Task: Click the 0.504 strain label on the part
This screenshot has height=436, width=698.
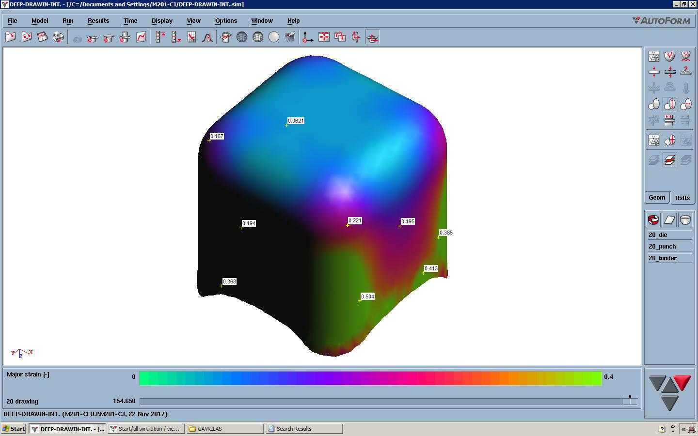Action: pos(368,296)
